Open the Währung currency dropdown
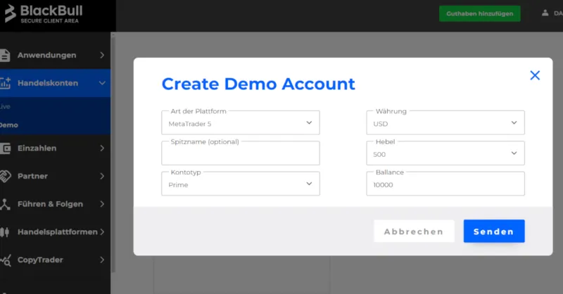The image size is (563, 294). tap(445, 123)
